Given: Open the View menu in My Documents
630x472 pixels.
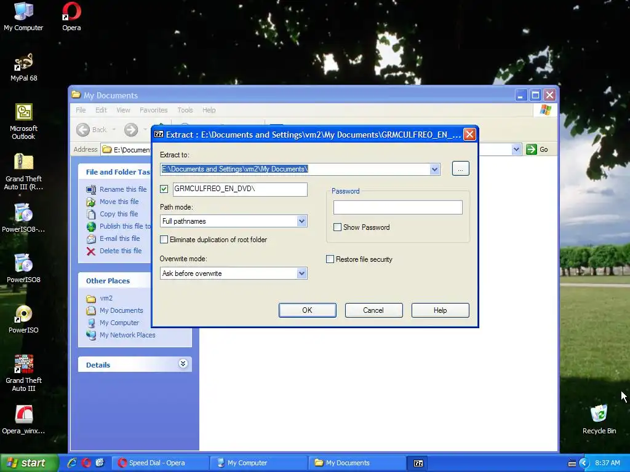Looking at the screenshot, I should pyautogui.click(x=123, y=110).
